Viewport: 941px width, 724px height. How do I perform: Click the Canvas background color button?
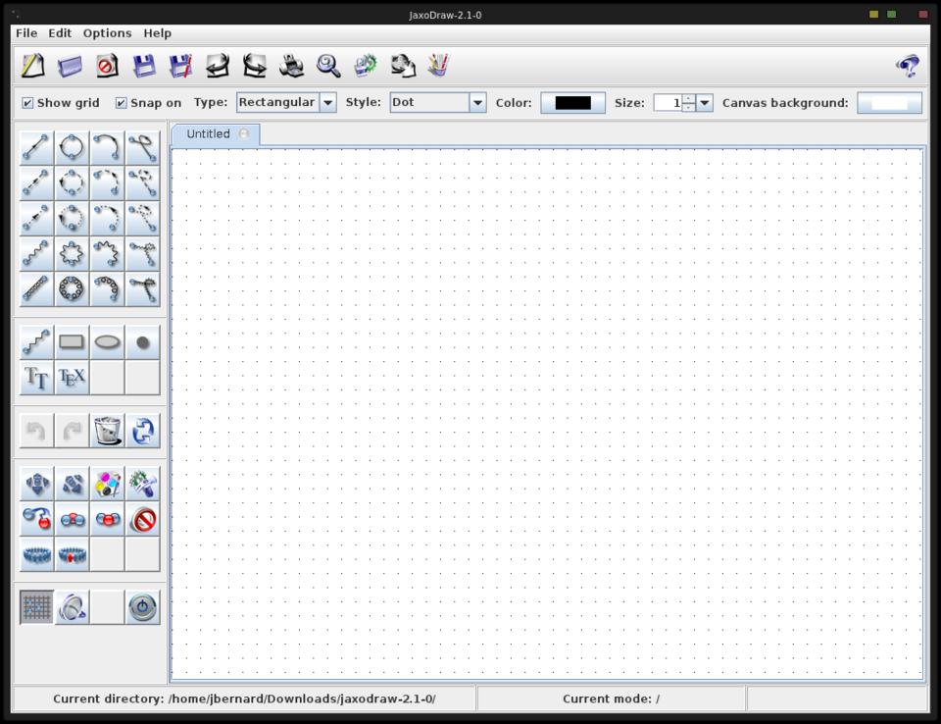tap(889, 103)
